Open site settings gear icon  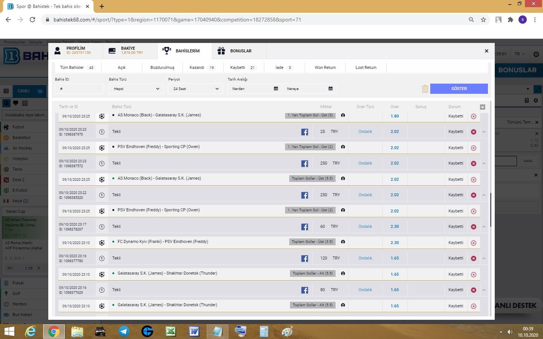(536, 54)
